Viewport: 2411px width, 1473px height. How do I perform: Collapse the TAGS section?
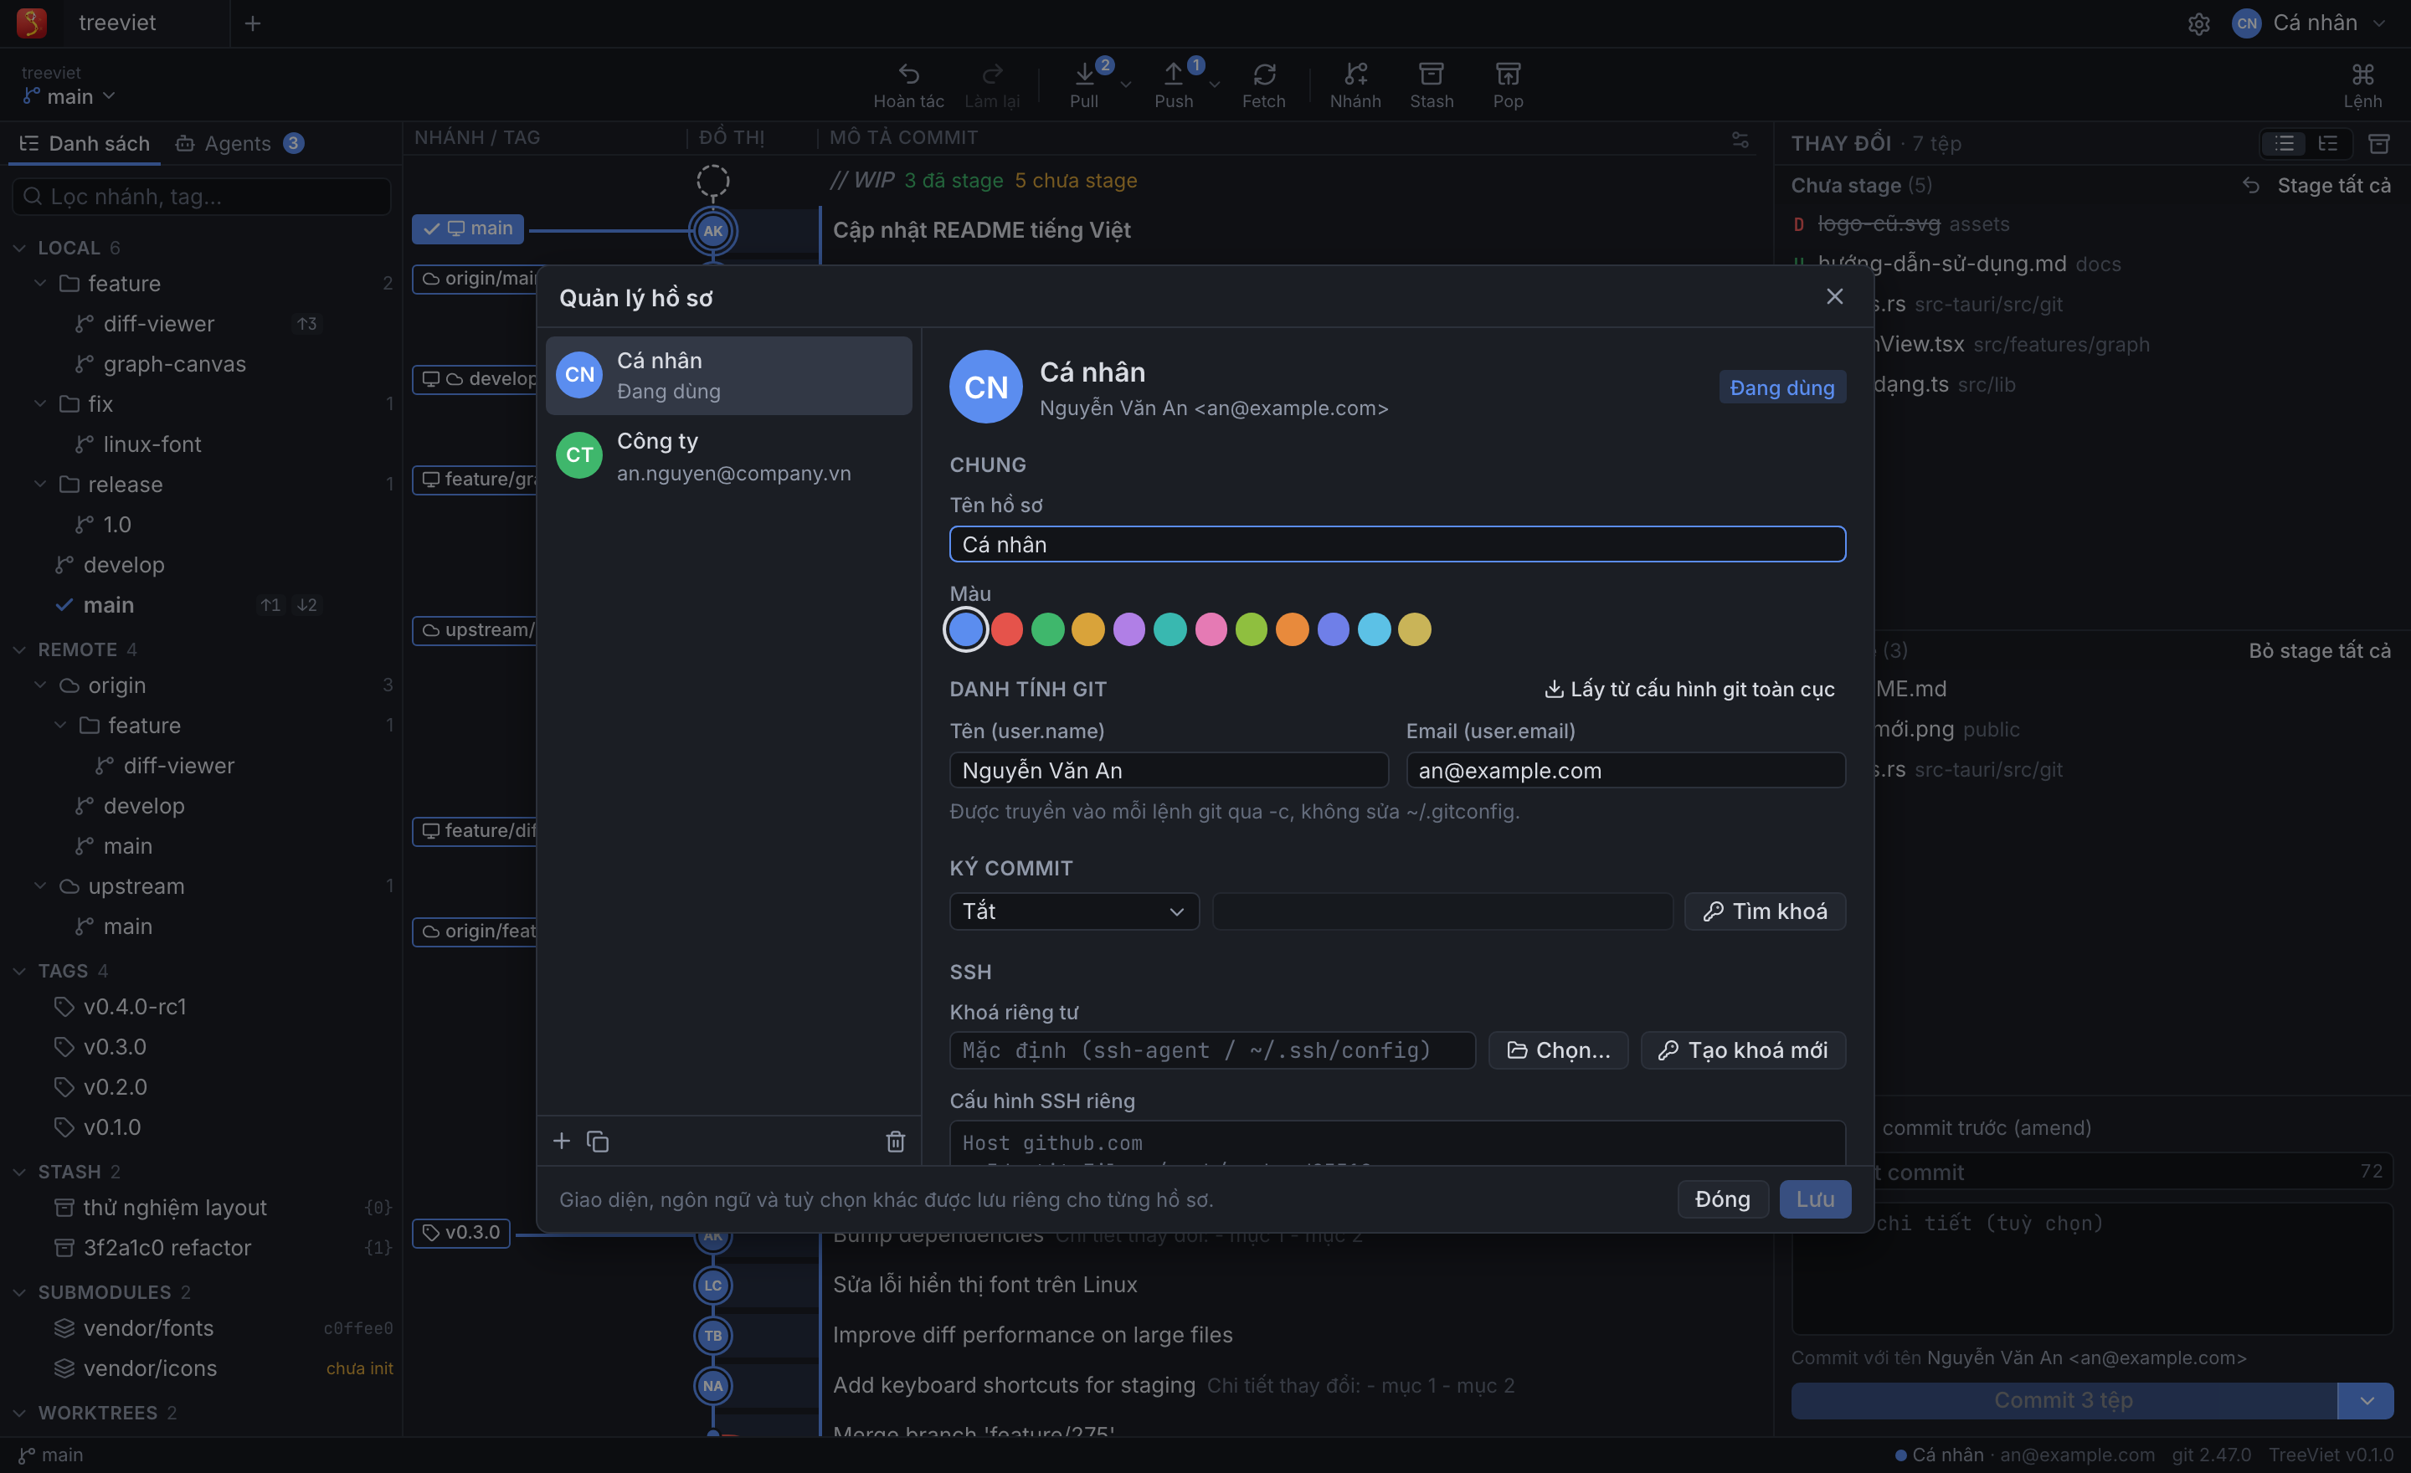tap(19, 970)
